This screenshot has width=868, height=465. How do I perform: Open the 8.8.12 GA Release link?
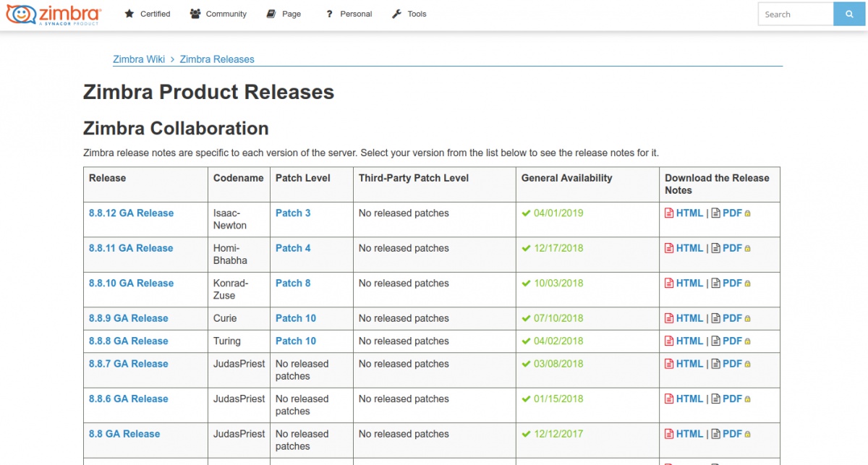(131, 213)
